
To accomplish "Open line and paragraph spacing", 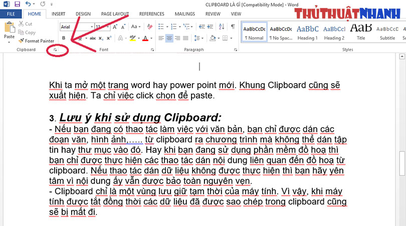I will 197,38.
